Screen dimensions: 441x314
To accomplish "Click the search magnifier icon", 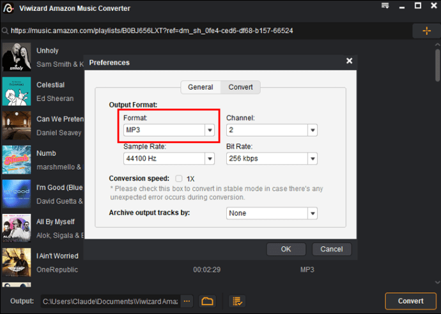I will (5, 31).
